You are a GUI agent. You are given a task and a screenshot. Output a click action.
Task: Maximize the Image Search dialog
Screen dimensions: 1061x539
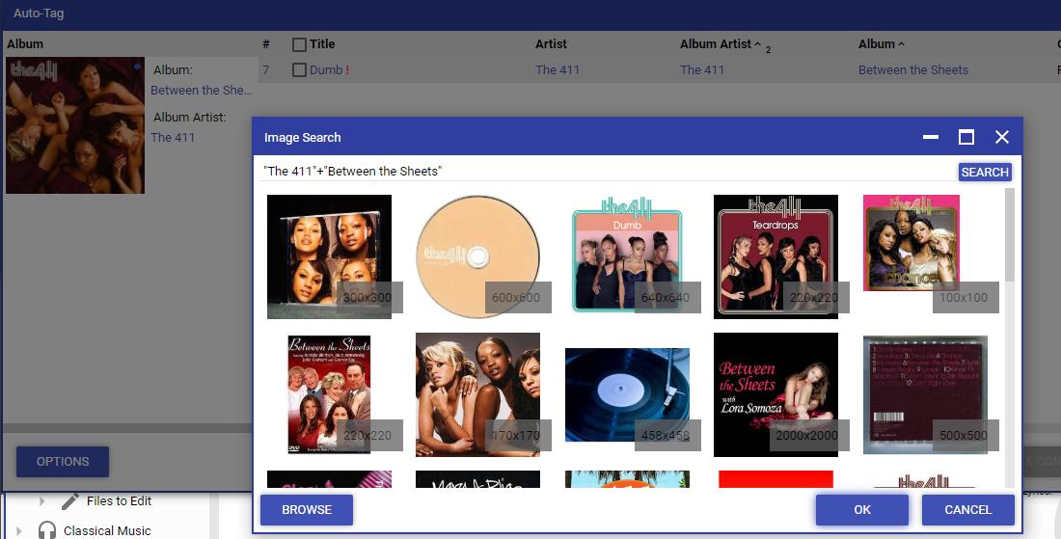(x=966, y=137)
